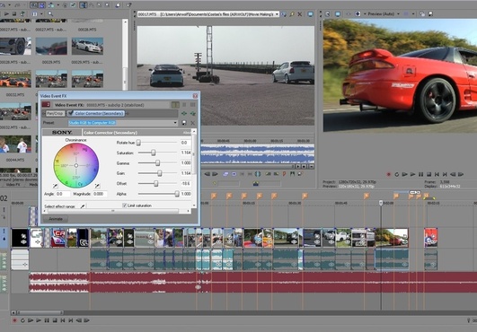477x332 pixels.
Task: Open the trimmer file path dropdown
Action: click(x=277, y=14)
